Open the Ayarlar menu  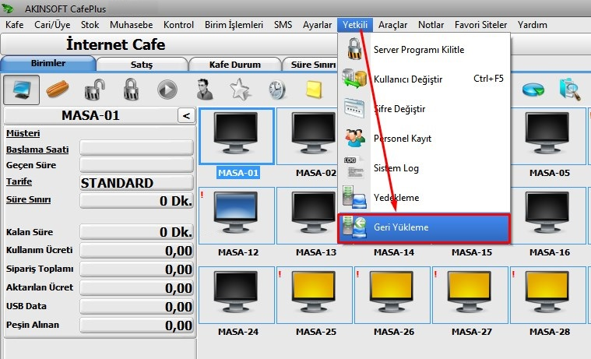[317, 25]
